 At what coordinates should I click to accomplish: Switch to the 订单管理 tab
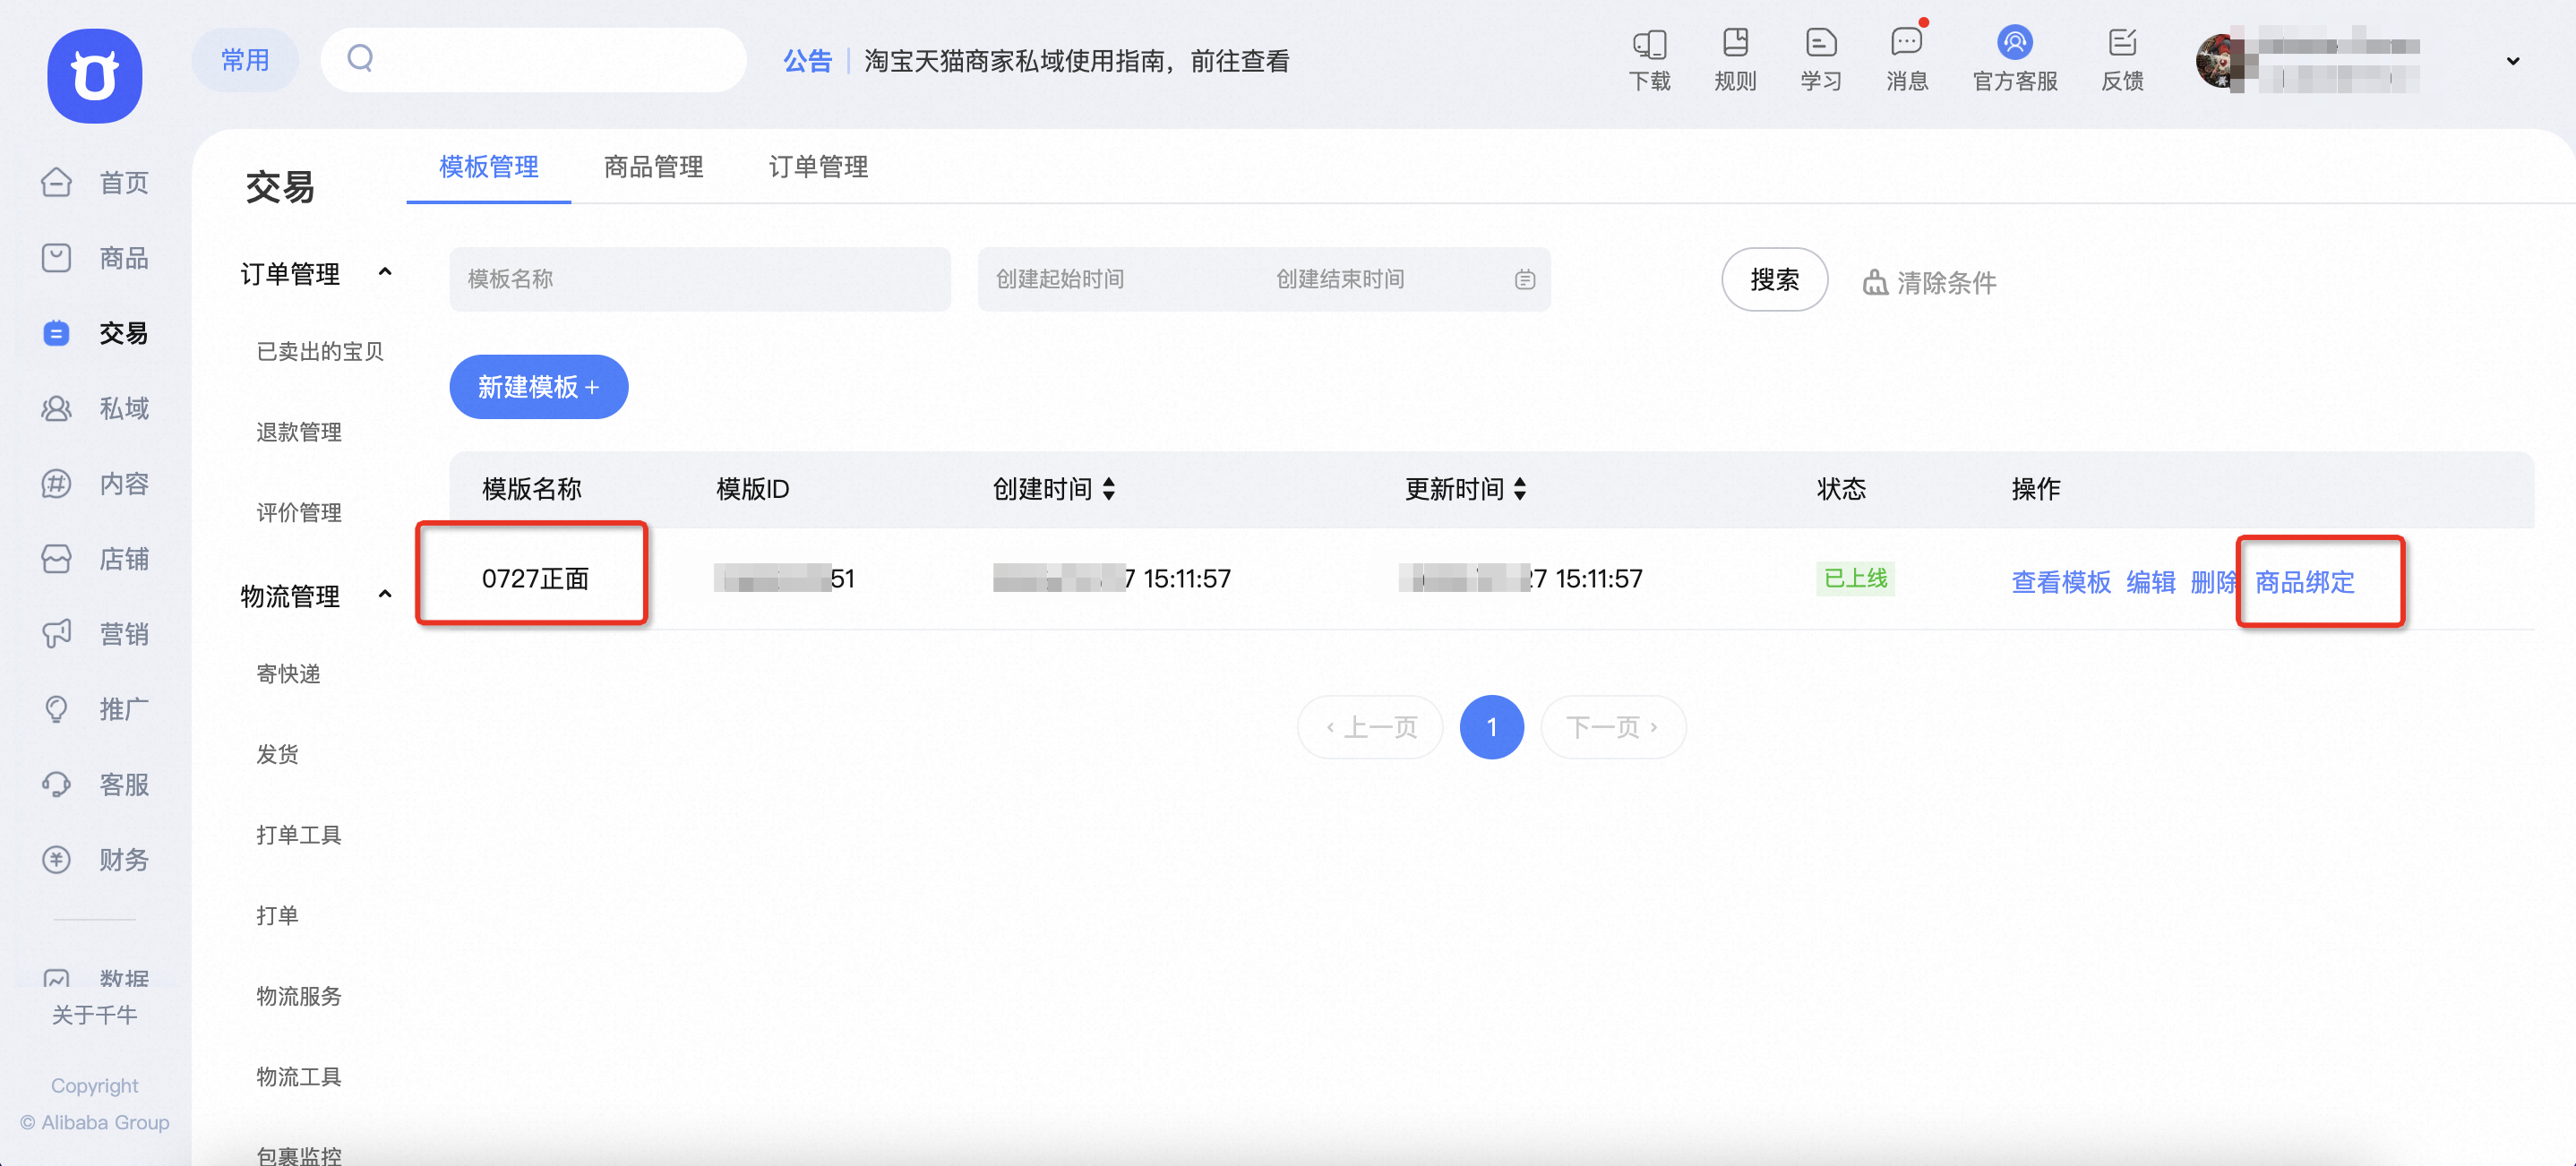[819, 167]
